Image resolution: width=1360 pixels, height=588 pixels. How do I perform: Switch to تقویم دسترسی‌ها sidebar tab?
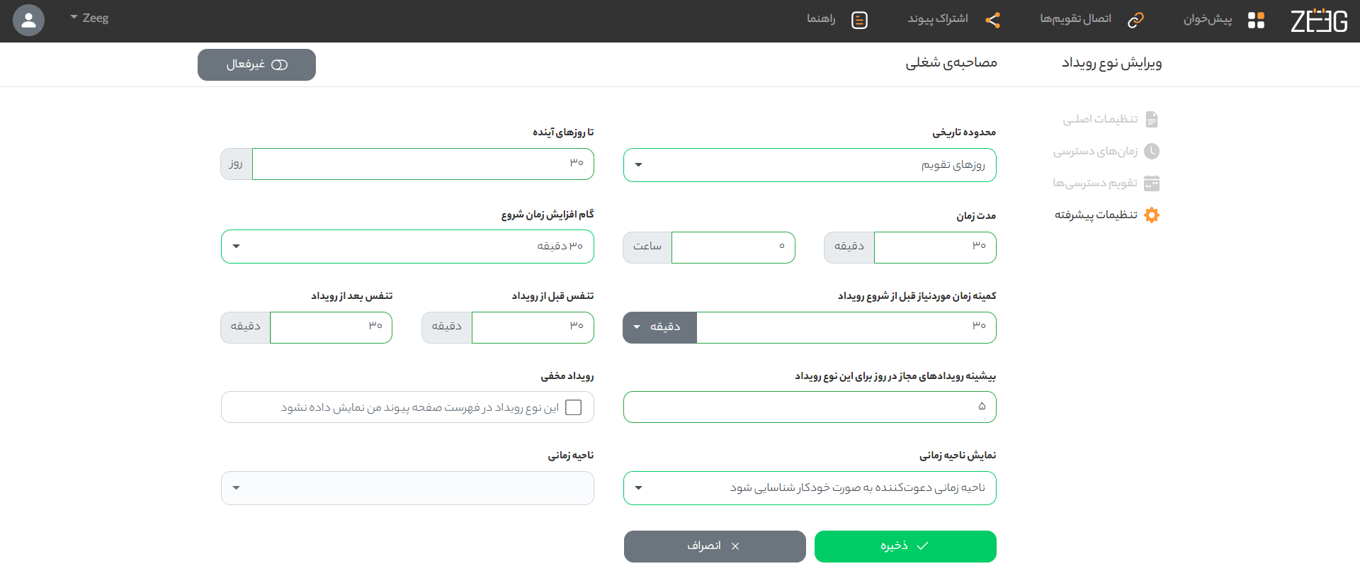click(1095, 183)
